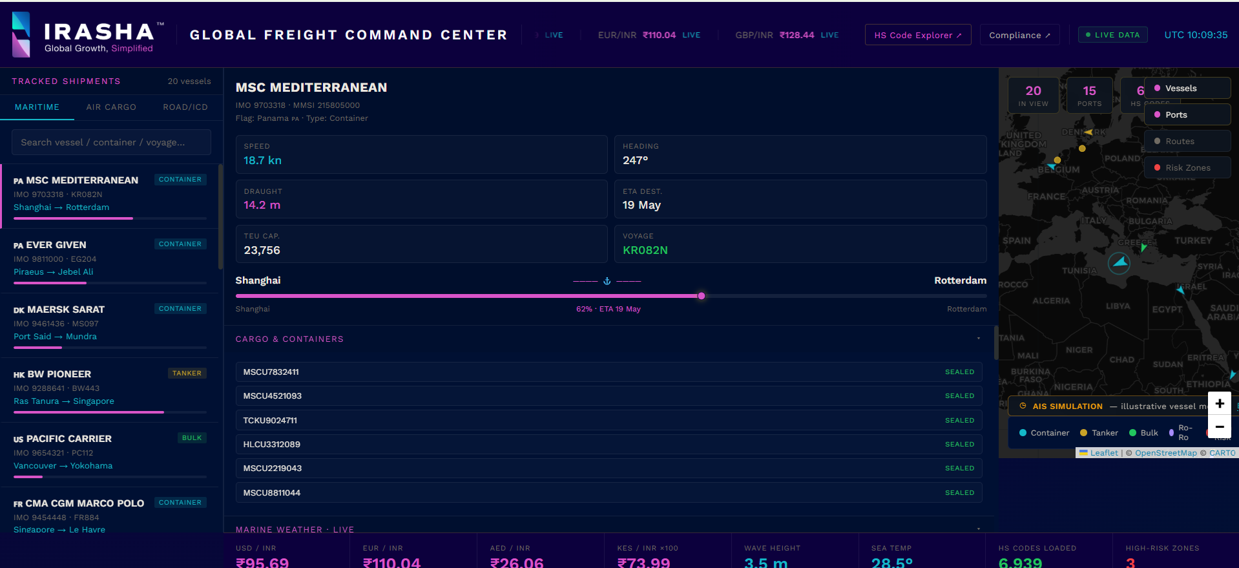This screenshot has width=1239, height=568.
Task: Enable the Routes map layer
Action: tap(1187, 142)
